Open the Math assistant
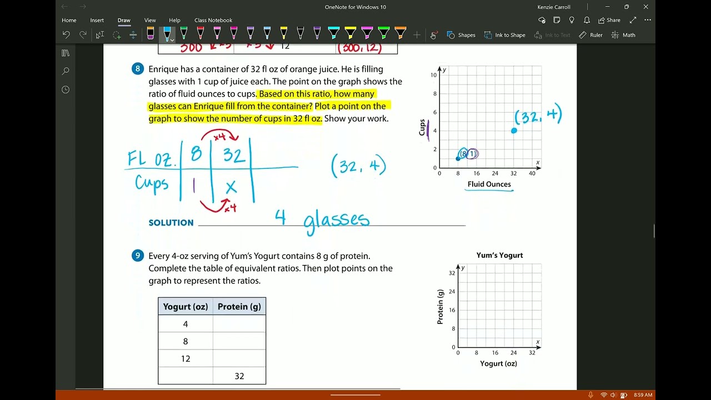Image resolution: width=711 pixels, height=400 pixels. [x=623, y=34]
